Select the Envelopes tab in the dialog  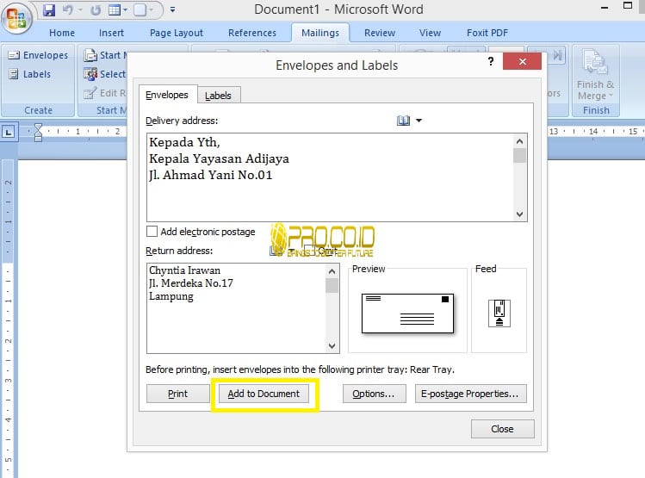tap(167, 95)
